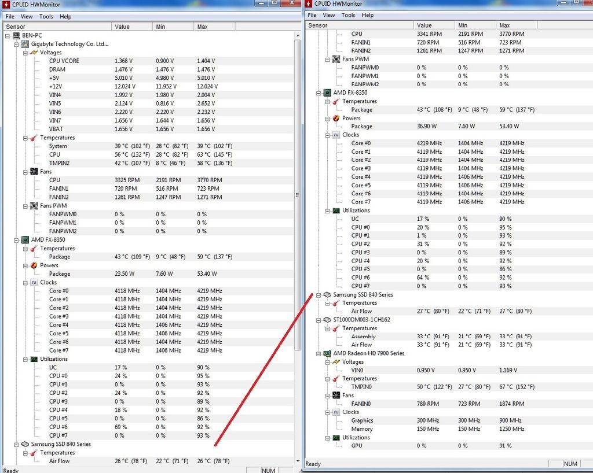Collapse the BEN-PC root node
The width and height of the screenshot is (593, 473).
(x=7, y=36)
